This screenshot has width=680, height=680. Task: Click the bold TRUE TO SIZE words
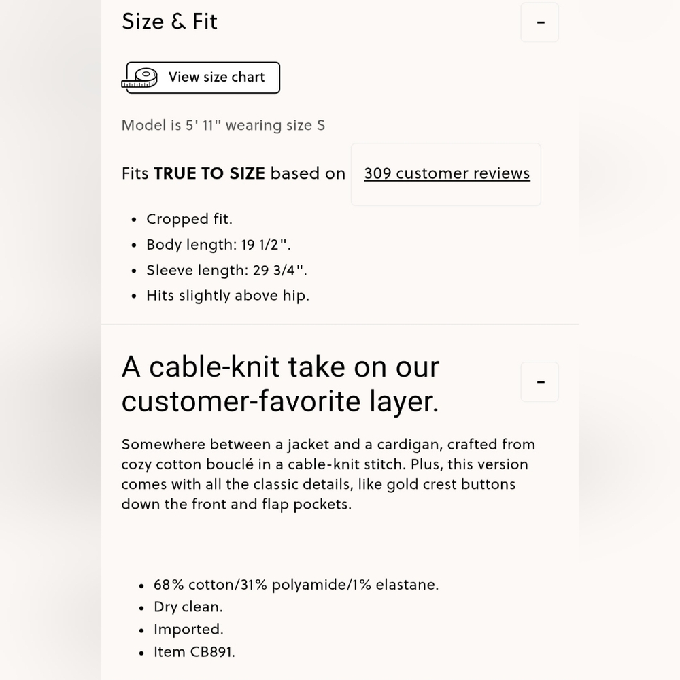point(209,173)
